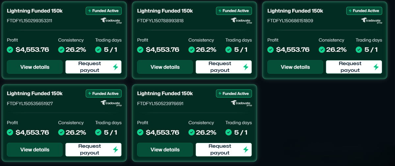Select account ID text FTDFYL150788993818
The image size is (395, 166).
[x=160, y=21]
